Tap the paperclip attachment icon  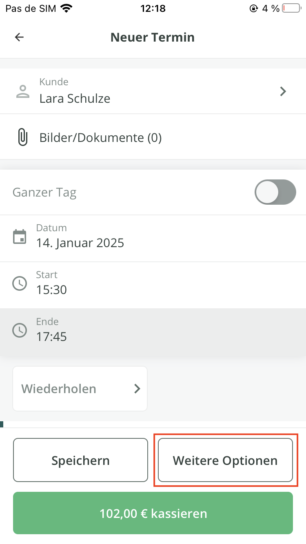[x=23, y=137]
